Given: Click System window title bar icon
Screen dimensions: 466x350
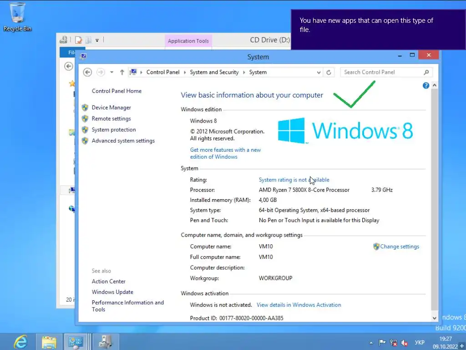Looking at the screenshot, I should click(83, 57).
